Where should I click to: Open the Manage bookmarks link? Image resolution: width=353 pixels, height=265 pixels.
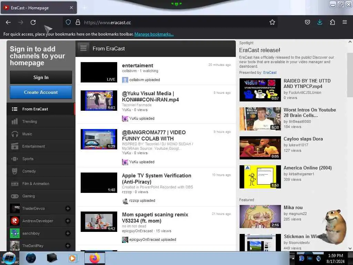pyautogui.click(x=154, y=34)
